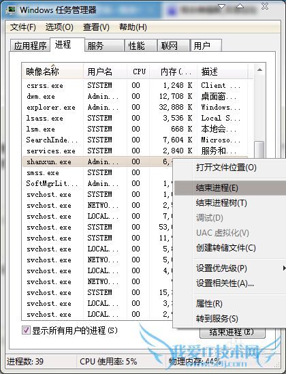286x374 pixels.
Task: Open the 查看(V) menu
Action: tap(96, 27)
